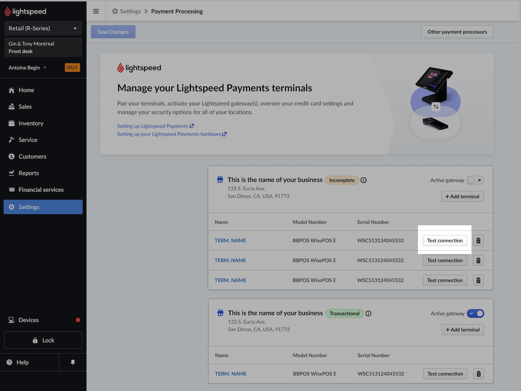
Task: Click the highlighted Test connection button
Action: coord(445,241)
